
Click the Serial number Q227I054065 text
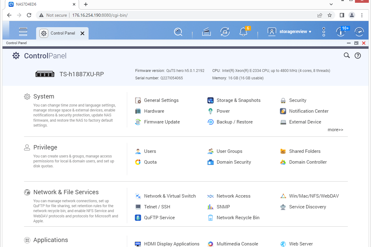[159, 78]
